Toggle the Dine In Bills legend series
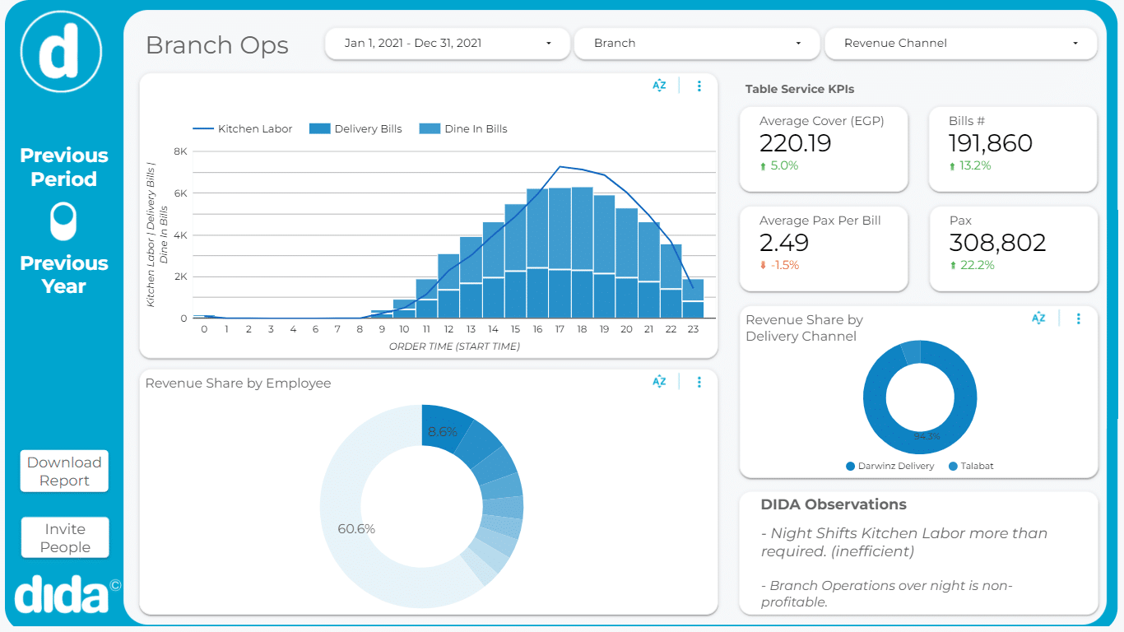 click(463, 129)
